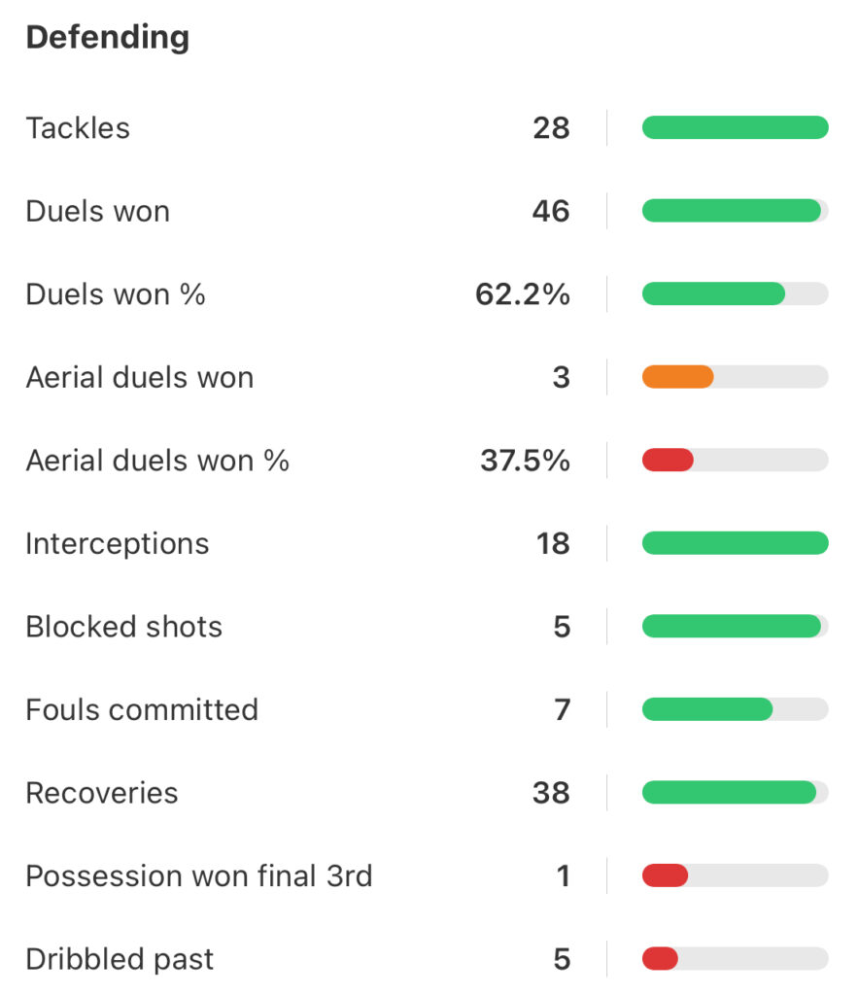The width and height of the screenshot is (859, 995).
Task: Click the green Tackles progress bar
Action: coord(735,127)
